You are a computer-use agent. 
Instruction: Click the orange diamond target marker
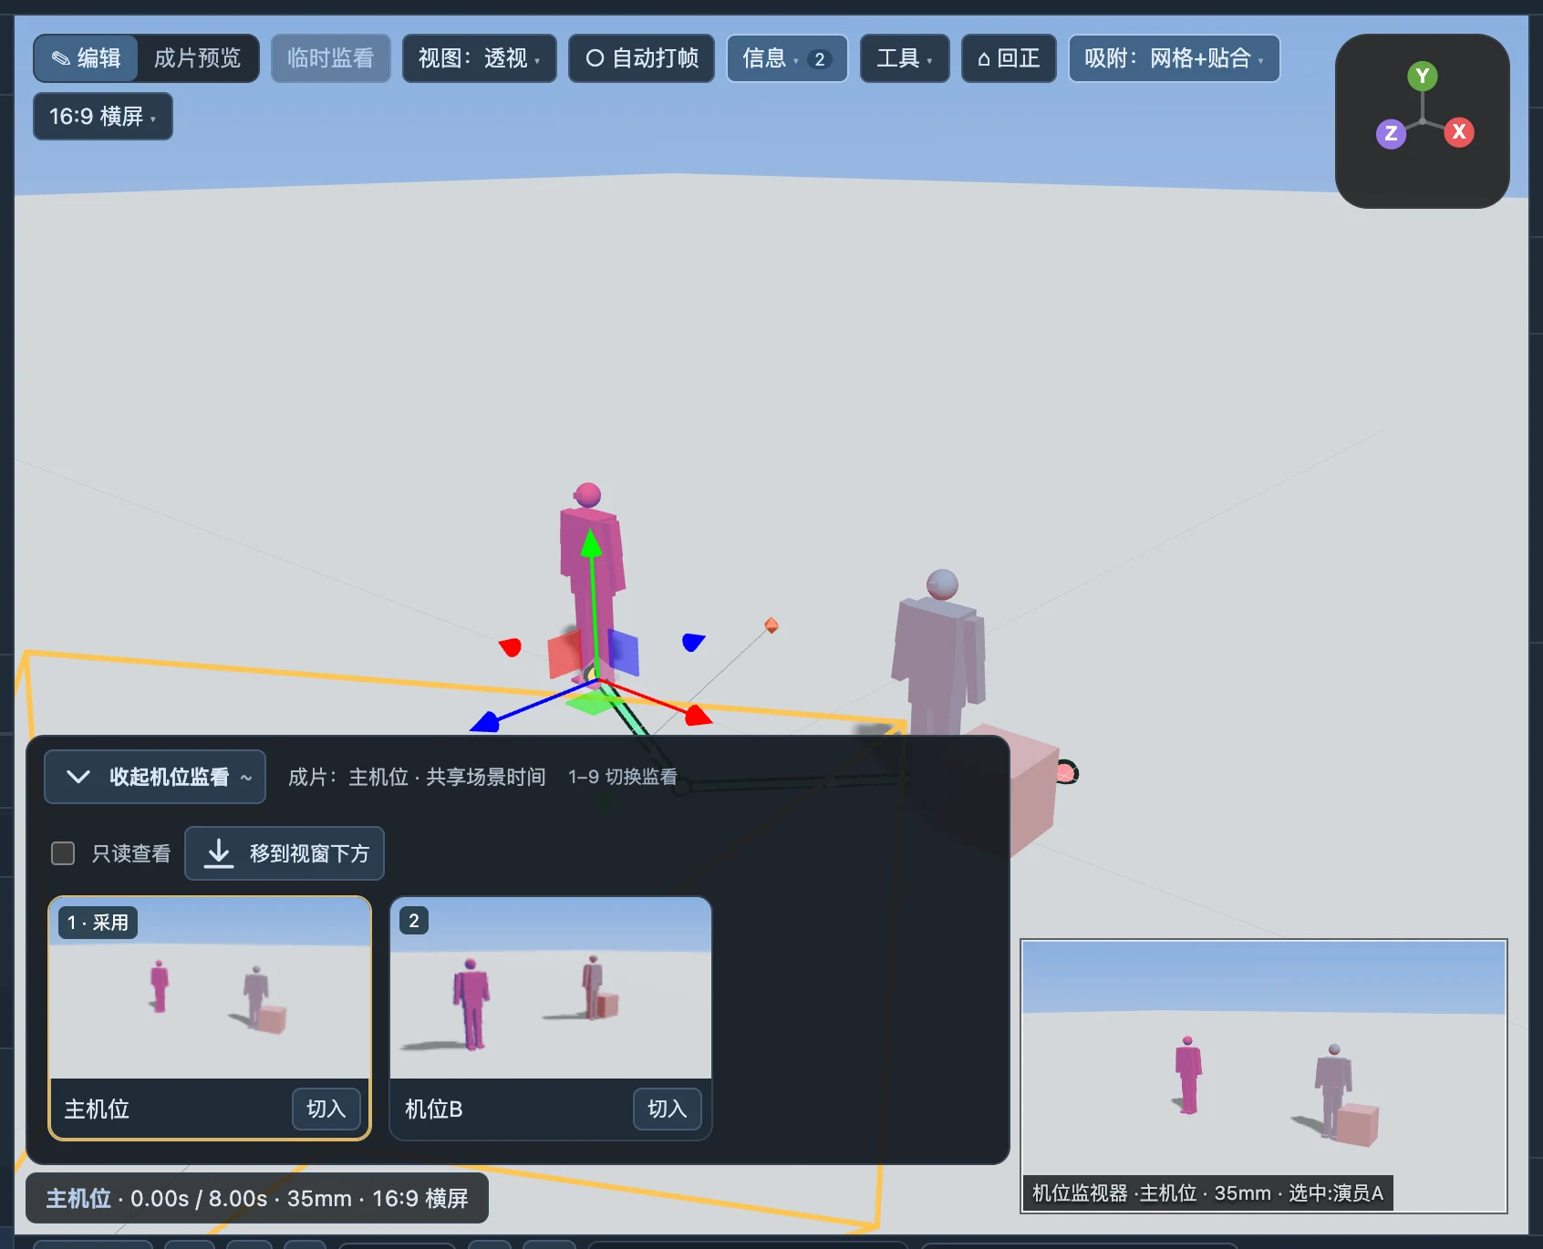click(771, 625)
